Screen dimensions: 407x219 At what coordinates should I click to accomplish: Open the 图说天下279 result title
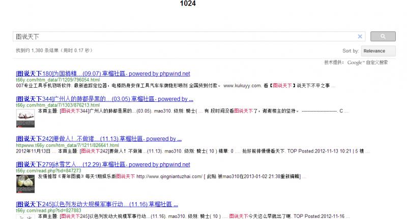point(103,165)
